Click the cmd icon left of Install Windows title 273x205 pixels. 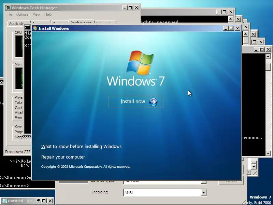coord(27,28)
